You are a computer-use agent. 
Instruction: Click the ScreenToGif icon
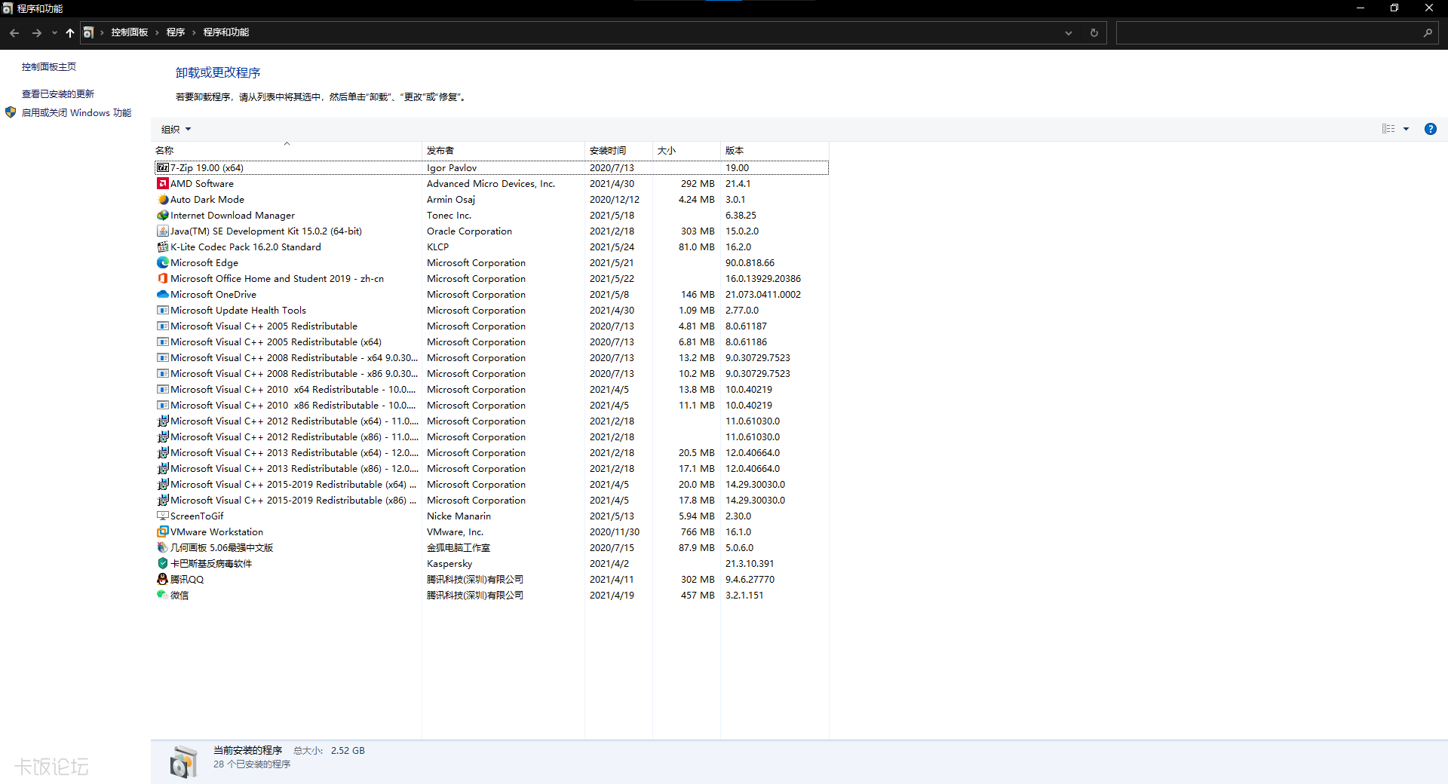(162, 516)
